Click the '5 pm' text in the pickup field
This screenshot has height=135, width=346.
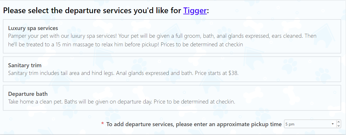[290, 124]
